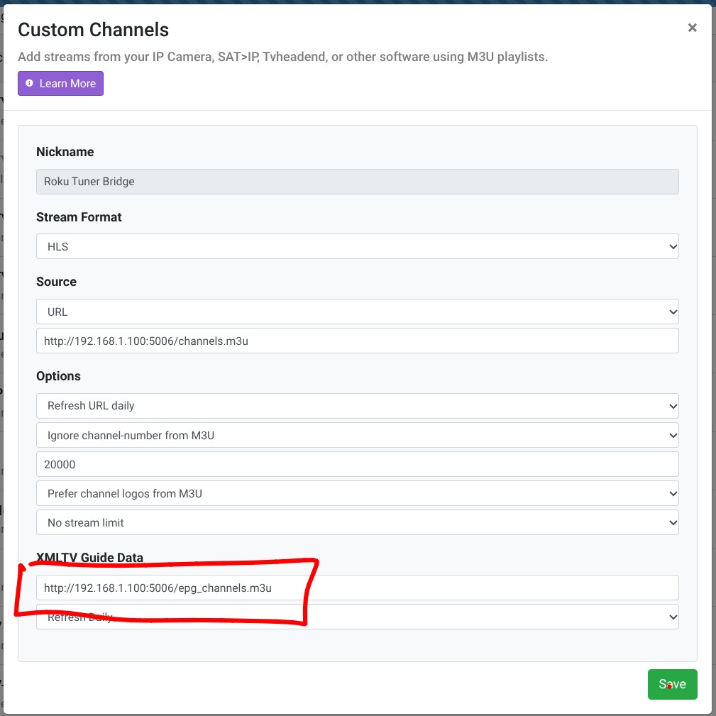This screenshot has width=716, height=716.
Task: Click the Source section label
Action: 56,282
